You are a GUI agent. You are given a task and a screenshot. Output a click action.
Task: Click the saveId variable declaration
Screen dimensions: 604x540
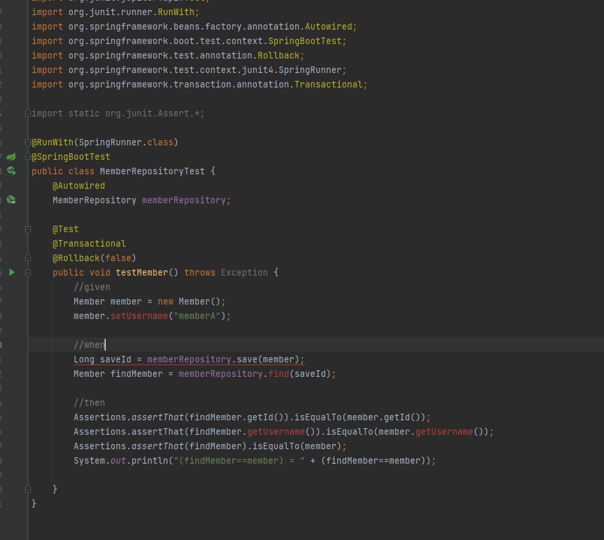point(116,360)
